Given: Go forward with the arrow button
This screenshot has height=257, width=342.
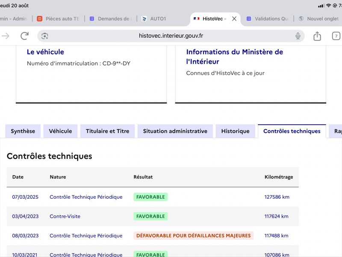Looking at the screenshot, I should [x=5, y=36].
